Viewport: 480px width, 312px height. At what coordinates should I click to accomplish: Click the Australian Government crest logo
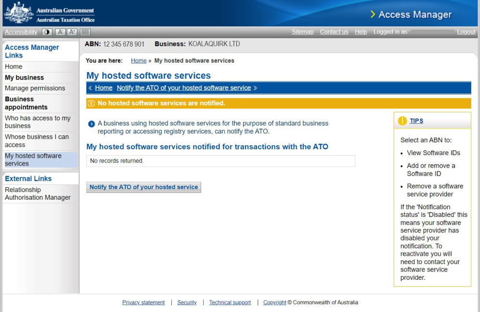18,13
